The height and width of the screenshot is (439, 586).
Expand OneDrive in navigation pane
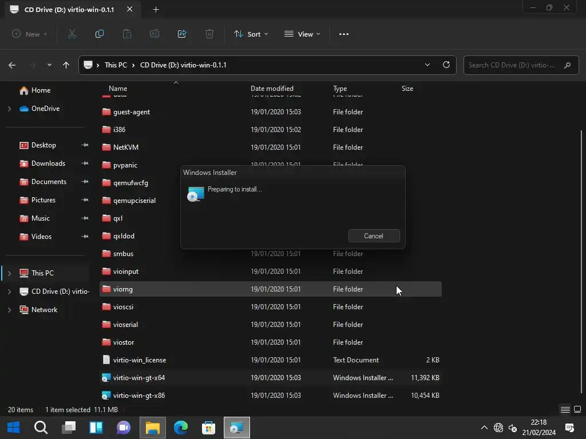[9, 109]
